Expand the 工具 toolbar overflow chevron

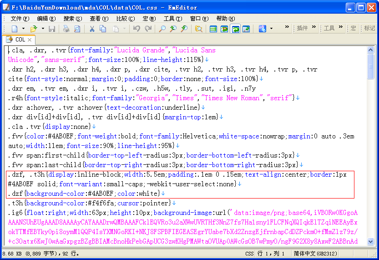(341, 26)
